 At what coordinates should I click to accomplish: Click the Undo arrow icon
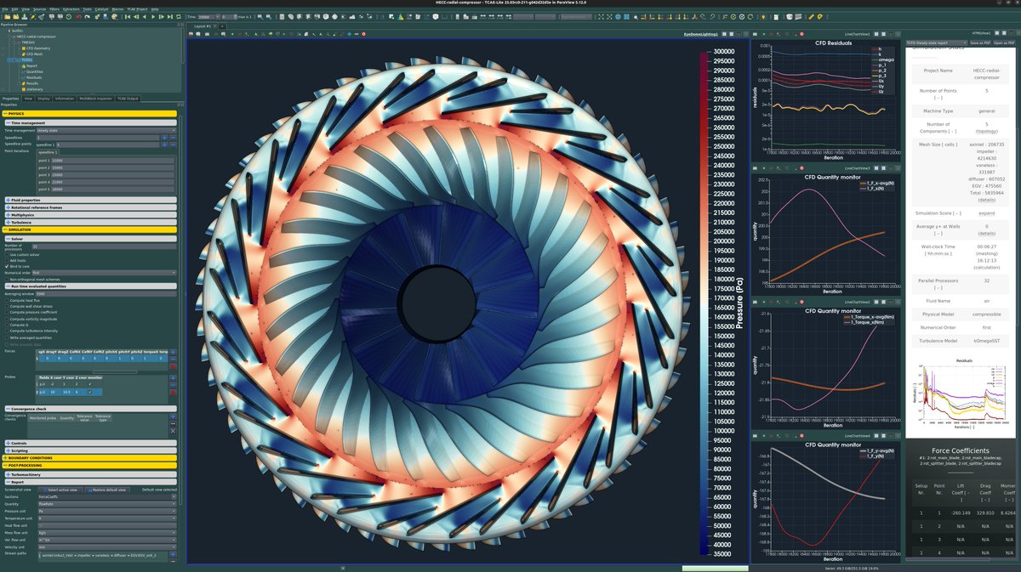[x=78, y=16]
